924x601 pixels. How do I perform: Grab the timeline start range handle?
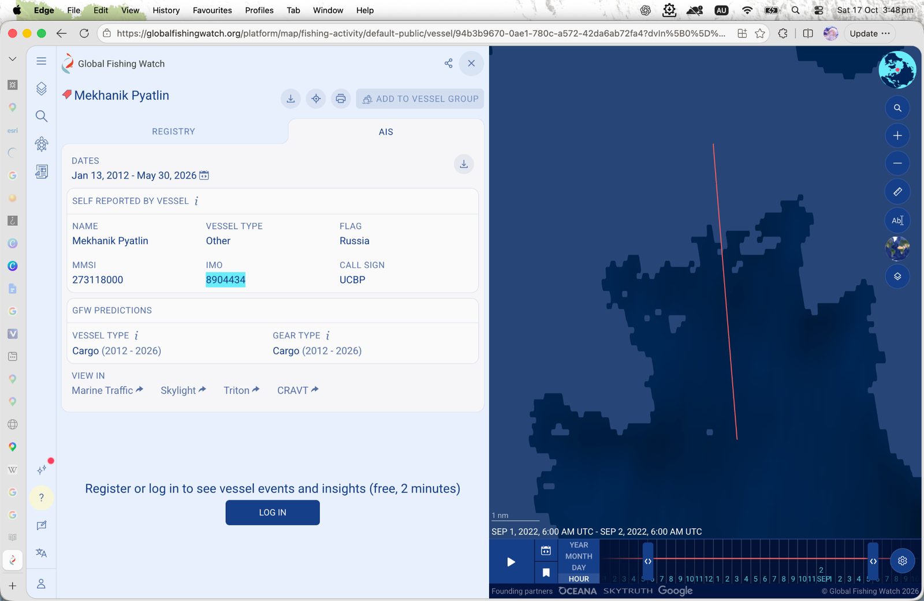coord(648,561)
